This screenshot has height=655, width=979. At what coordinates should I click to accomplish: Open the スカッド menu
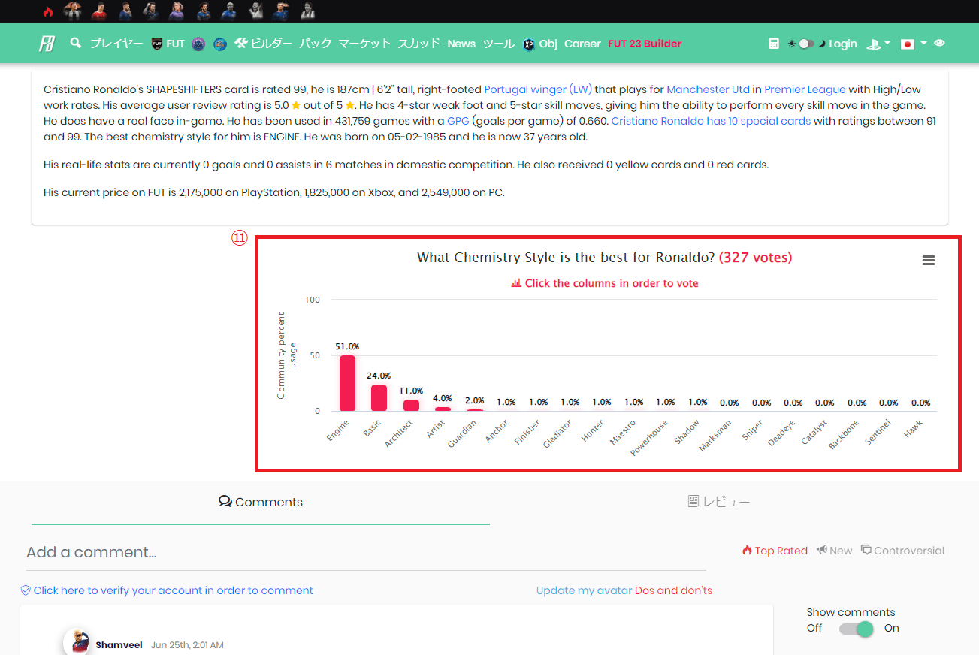tap(419, 44)
